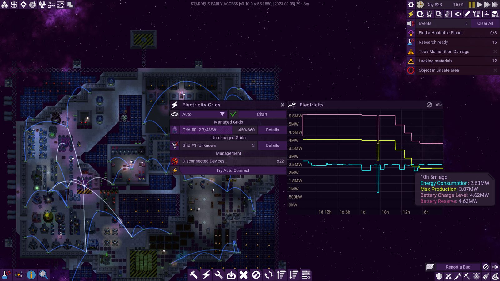Pause the game simulation
This screenshot has height=281, width=500.
[x=472, y=5]
